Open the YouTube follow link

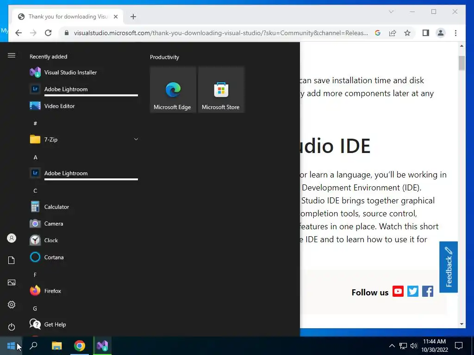398,291
